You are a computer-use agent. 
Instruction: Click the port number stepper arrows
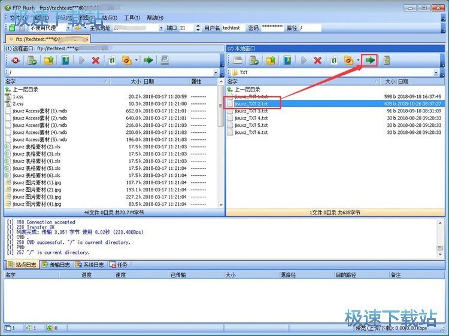click(x=198, y=28)
